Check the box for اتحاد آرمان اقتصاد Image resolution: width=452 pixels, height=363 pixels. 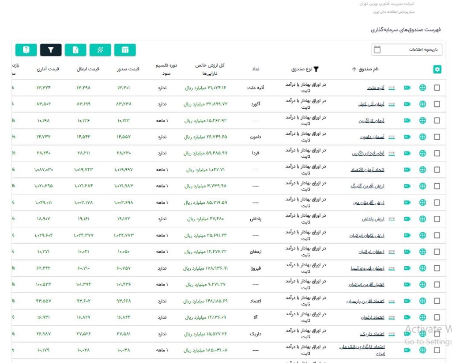[437, 170]
